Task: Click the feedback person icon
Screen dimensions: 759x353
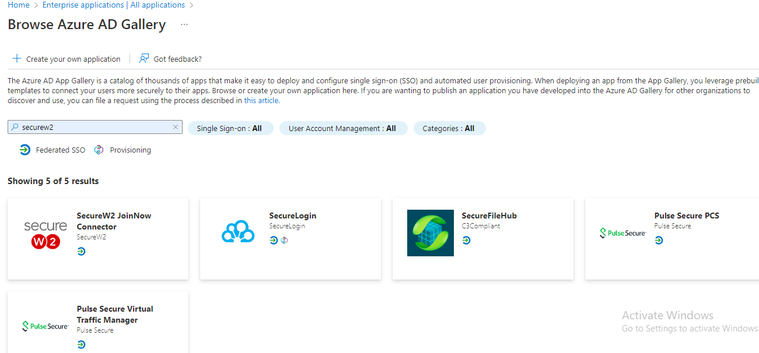Action: click(144, 59)
